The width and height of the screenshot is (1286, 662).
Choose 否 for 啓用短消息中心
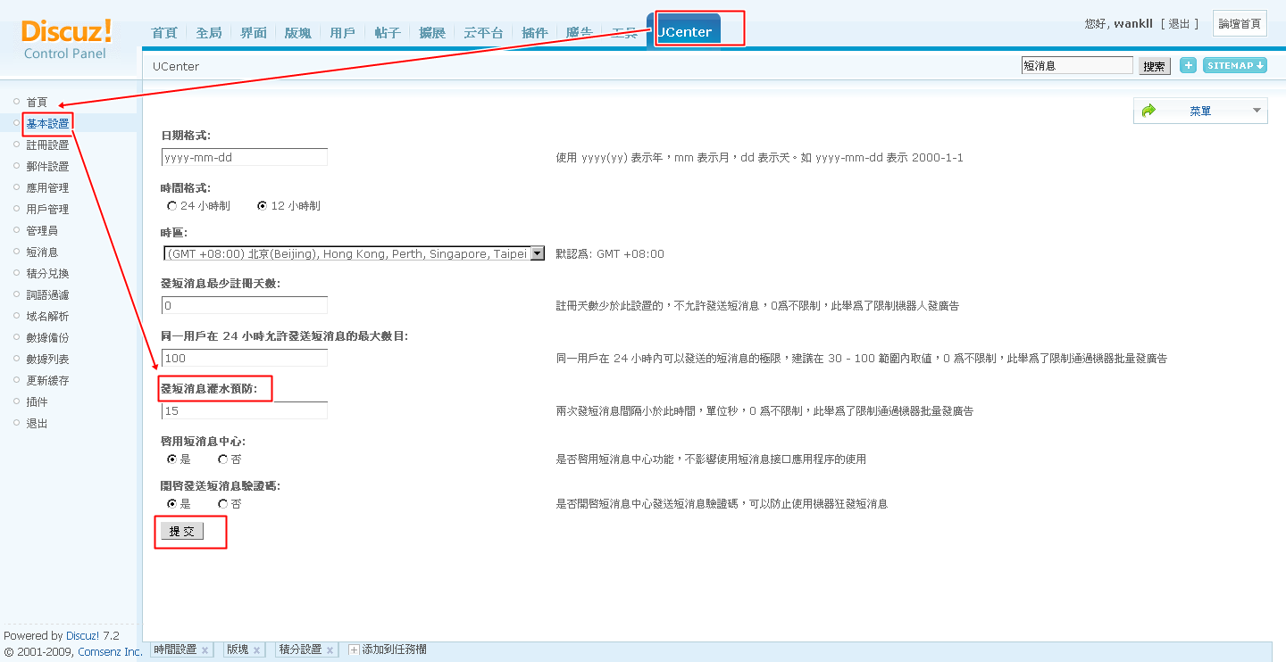point(222,459)
